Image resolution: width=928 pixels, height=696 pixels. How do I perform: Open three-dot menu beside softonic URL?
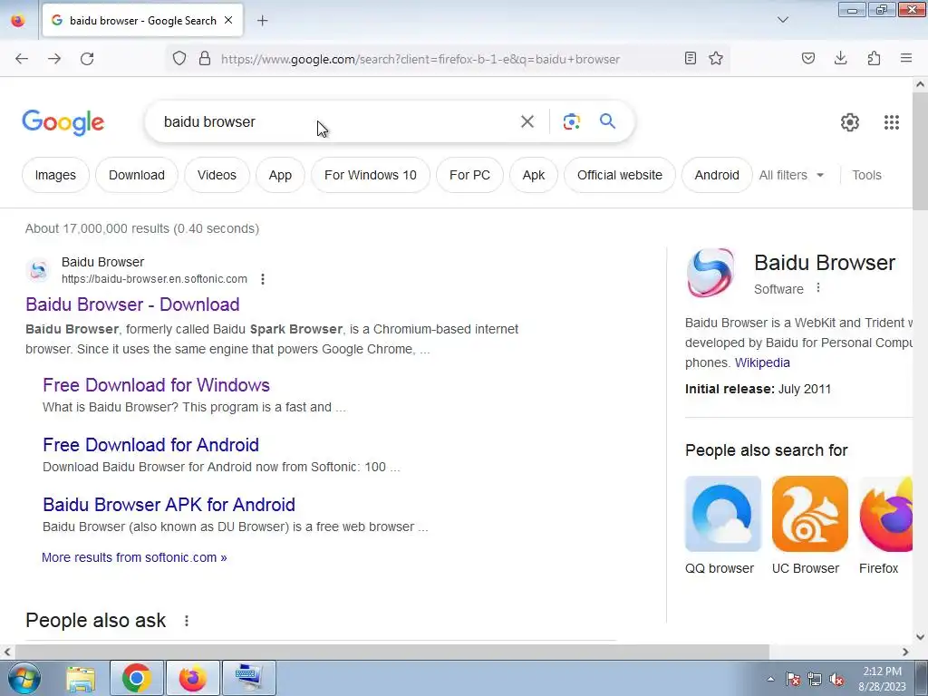coord(263,279)
